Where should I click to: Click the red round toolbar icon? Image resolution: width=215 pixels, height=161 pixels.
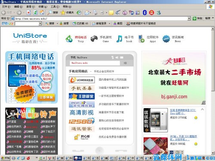coord(151,13)
